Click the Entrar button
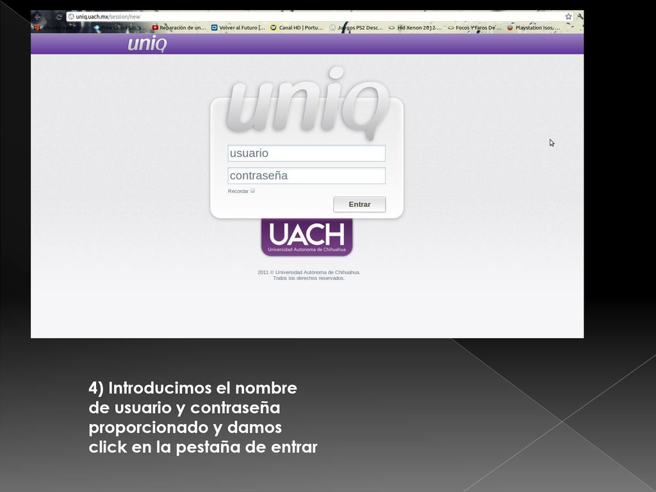The image size is (656, 492). (359, 204)
